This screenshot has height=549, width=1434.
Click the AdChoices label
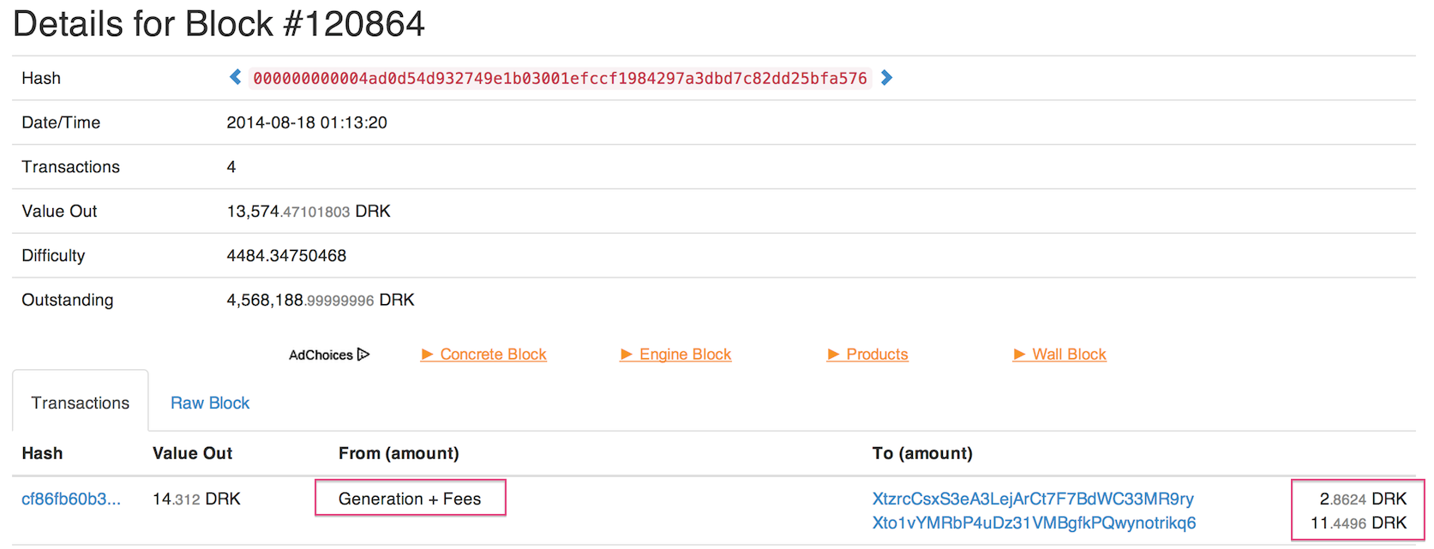(x=321, y=355)
